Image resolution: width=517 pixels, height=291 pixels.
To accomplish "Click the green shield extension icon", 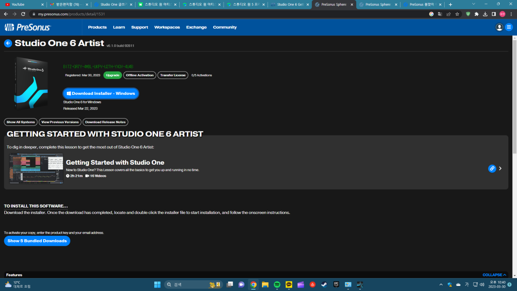I will click(x=468, y=14).
